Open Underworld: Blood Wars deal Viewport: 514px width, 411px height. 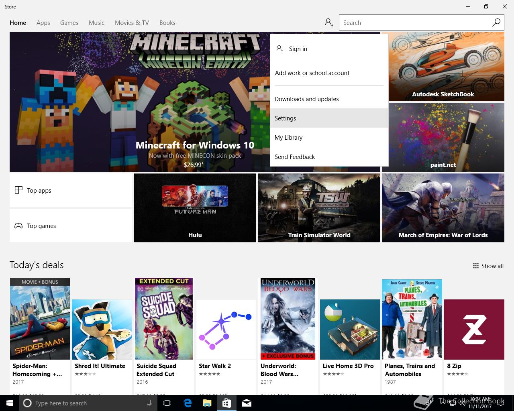[288, 336]
